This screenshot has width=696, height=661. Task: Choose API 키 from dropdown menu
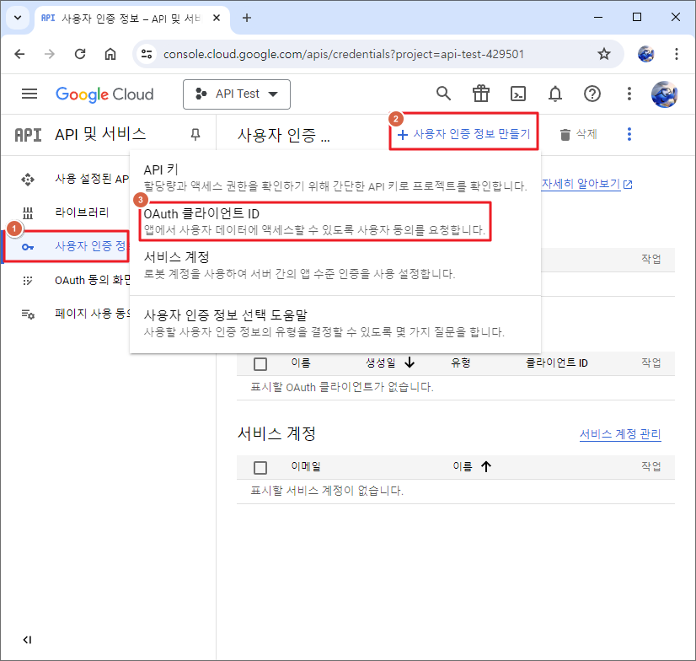pos(335,177)
